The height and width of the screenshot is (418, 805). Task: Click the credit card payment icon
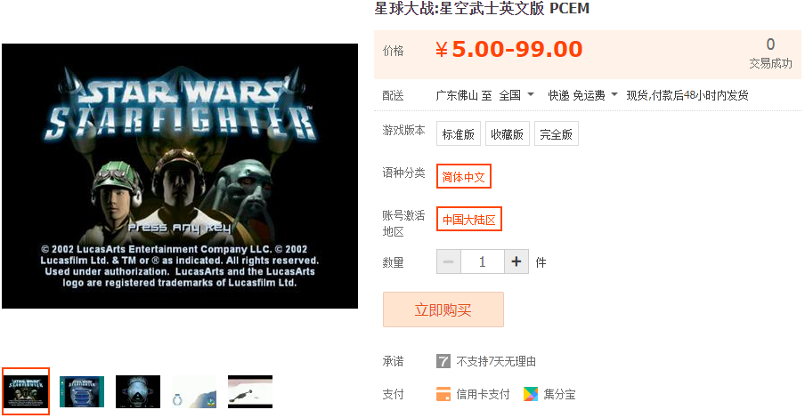point(443,394)
